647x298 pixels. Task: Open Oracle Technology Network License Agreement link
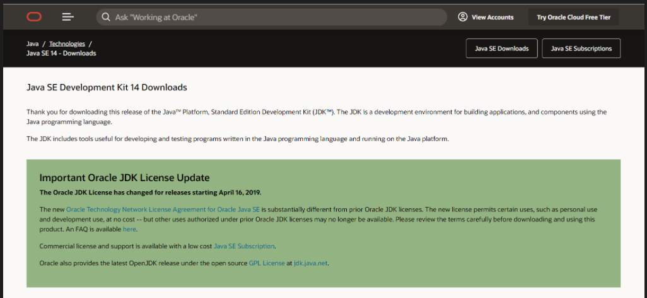coord(163,210)
